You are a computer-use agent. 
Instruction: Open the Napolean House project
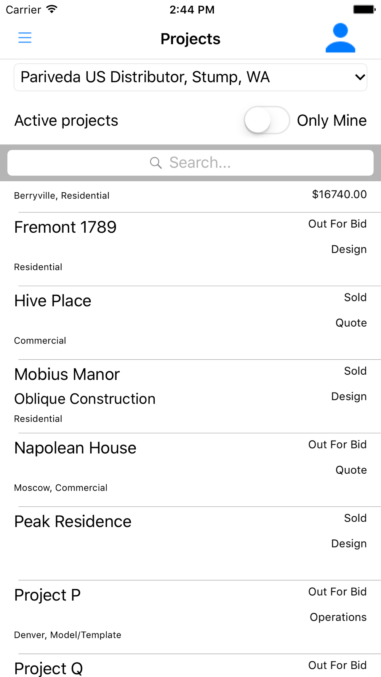click(190, 469)
